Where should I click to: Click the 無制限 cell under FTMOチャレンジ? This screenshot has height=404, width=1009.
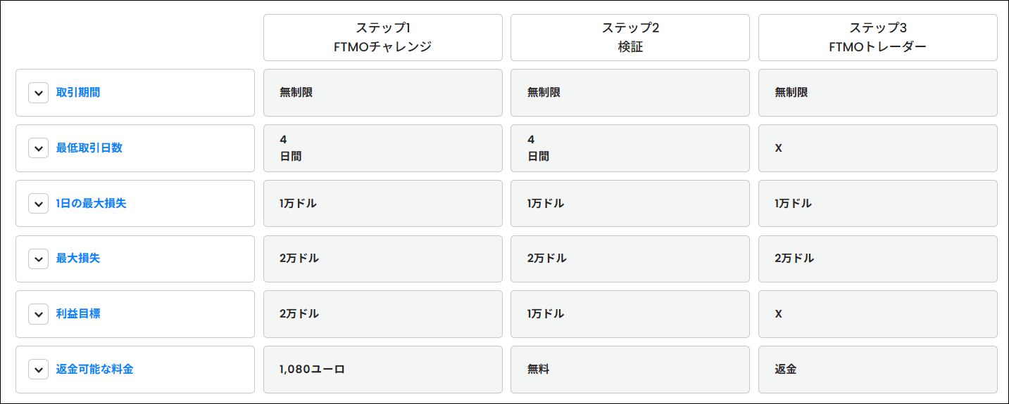(383, 93)
